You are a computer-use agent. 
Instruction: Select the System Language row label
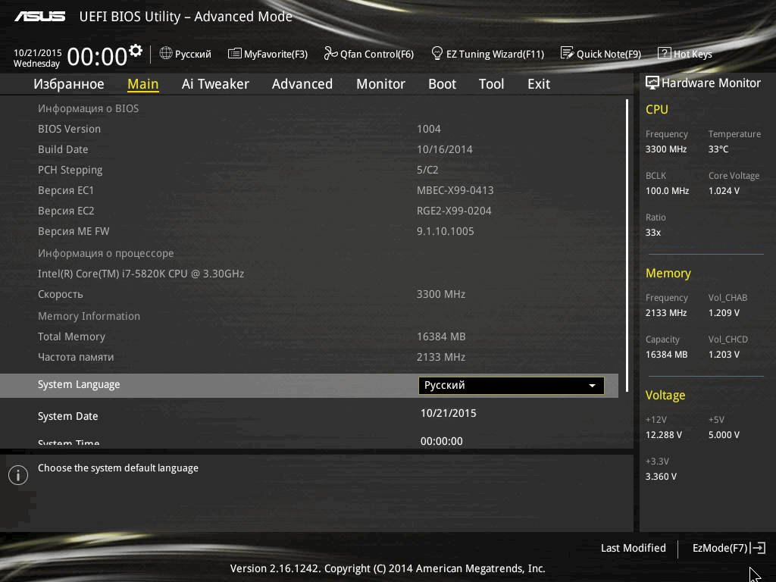[x=79, y=384]
